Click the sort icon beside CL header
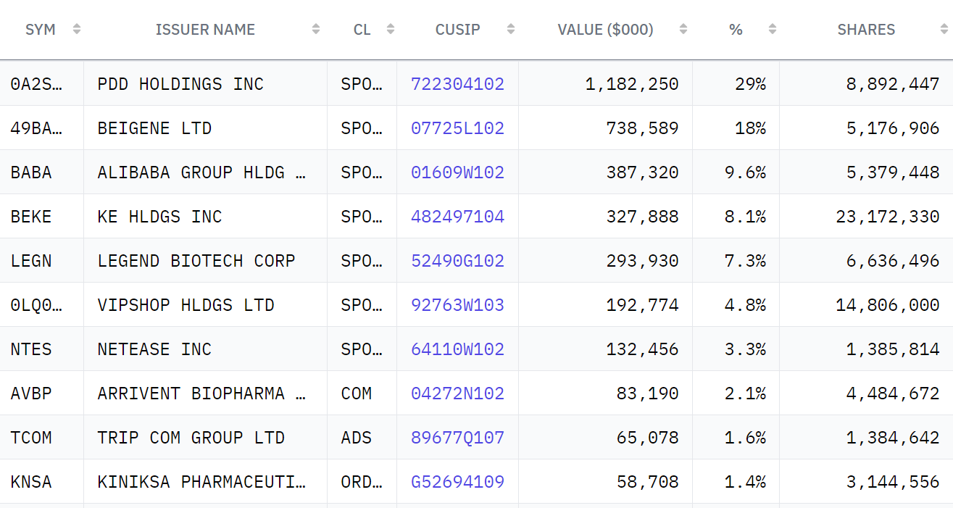This screenshot has width=953, height=508. click(x=391, y=29)
